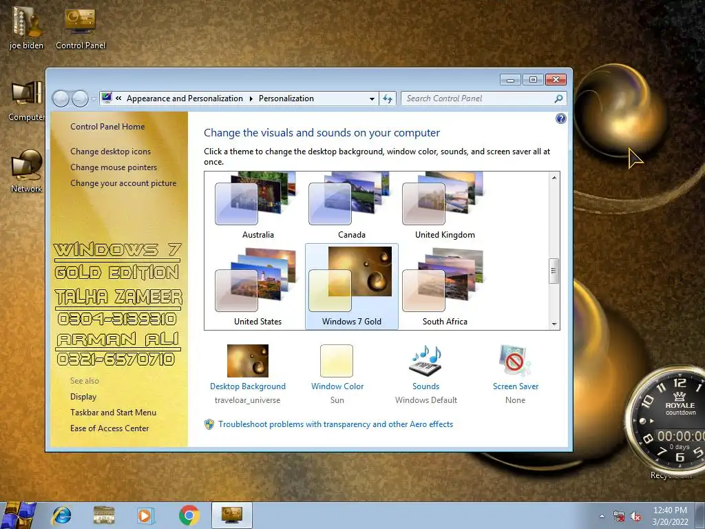Open Change mouse pointers link

pos(114,167)
